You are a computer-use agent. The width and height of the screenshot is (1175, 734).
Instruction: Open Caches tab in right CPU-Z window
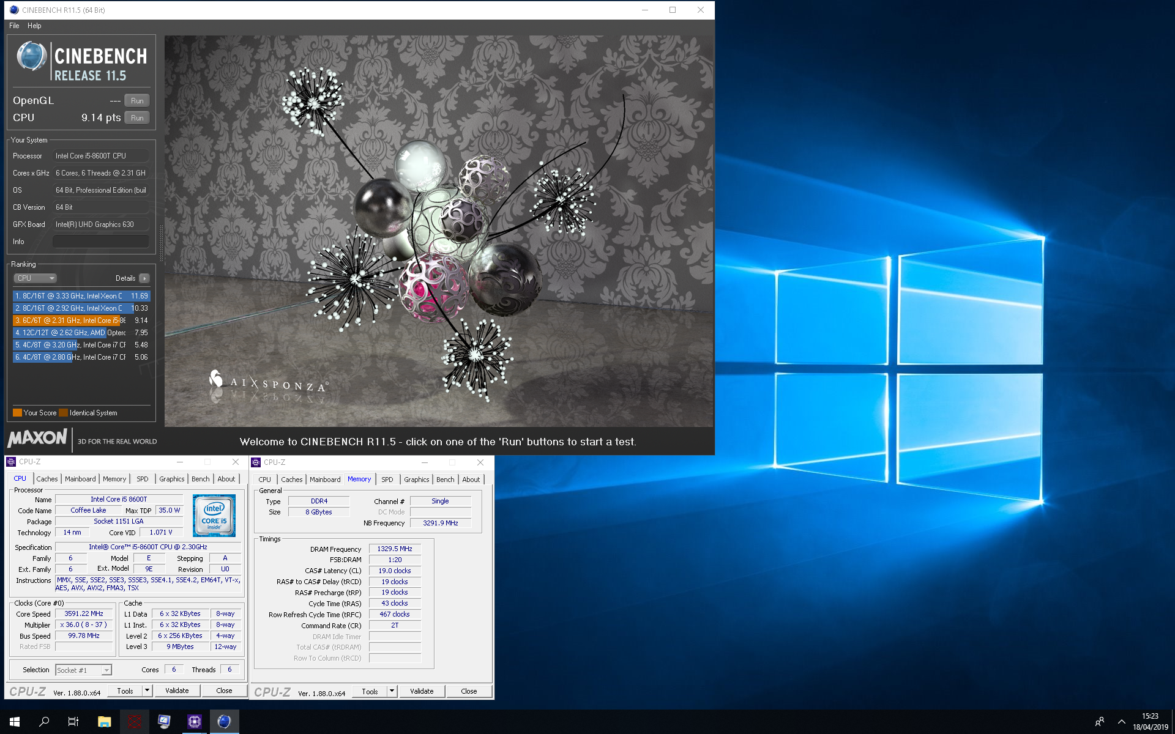point(292,480)
